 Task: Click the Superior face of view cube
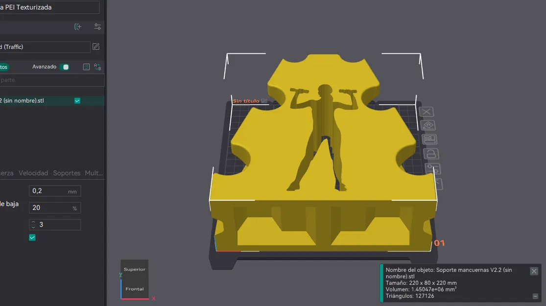click(134, 269)
